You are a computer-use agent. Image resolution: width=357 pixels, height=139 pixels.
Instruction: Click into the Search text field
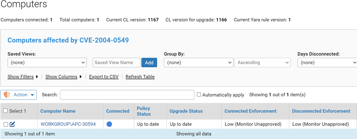click(x=127, y=95)
